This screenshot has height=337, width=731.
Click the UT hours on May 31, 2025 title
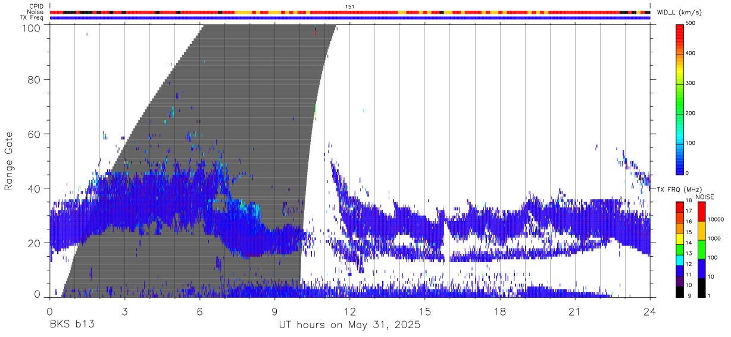pyautogui.click(x=350, y=325)
